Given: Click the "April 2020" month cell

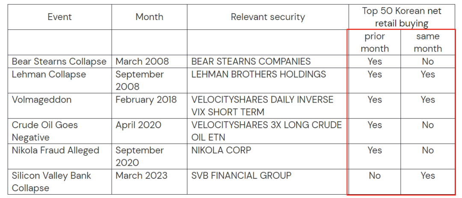Looking at the screenshot, I should pyautogui.click(x=138, y=125).
